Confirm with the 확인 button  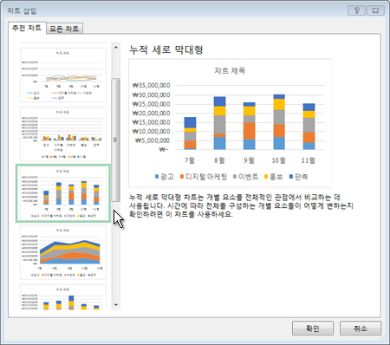pyautogui.click(x=313, y=329)
